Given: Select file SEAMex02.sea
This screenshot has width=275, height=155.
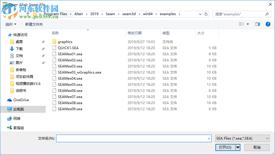Looking at the screenshot, I should (x=70, y=60).
